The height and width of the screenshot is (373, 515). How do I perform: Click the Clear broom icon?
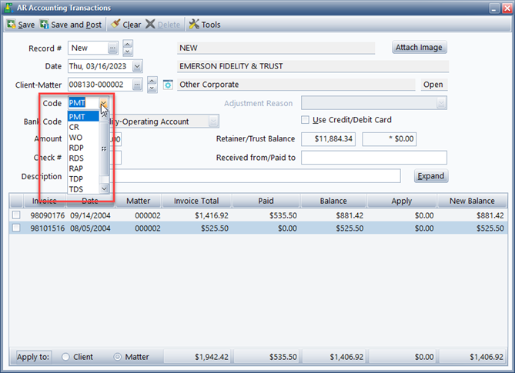[x=115, y=24]
